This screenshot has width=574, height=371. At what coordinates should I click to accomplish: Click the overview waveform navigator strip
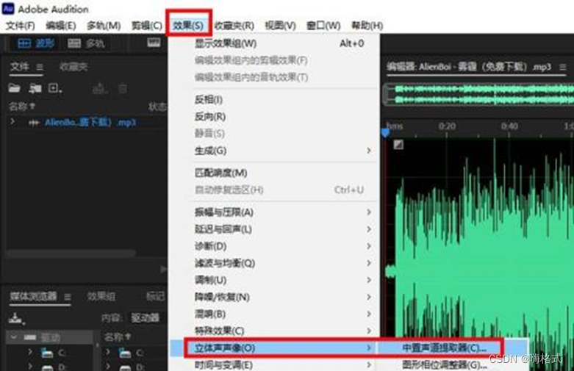click(478, 94)
